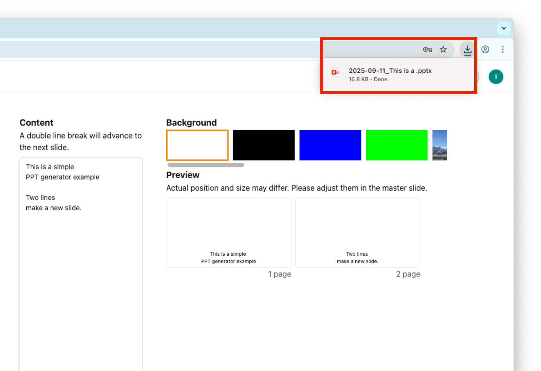The image size is (541, 371).
Task: Click the downloads tray icon
Action: (x=467, y=50)
